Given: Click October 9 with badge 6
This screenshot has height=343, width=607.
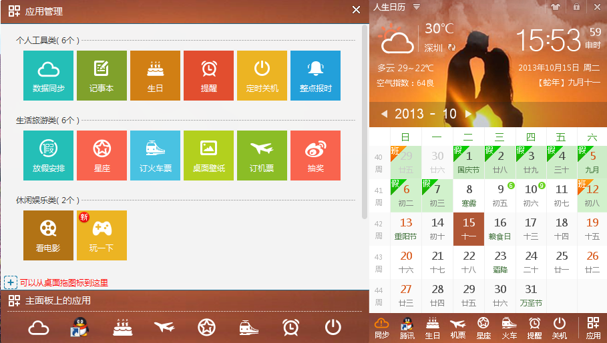Looking at the screenshot, I should tap(499, 195).
